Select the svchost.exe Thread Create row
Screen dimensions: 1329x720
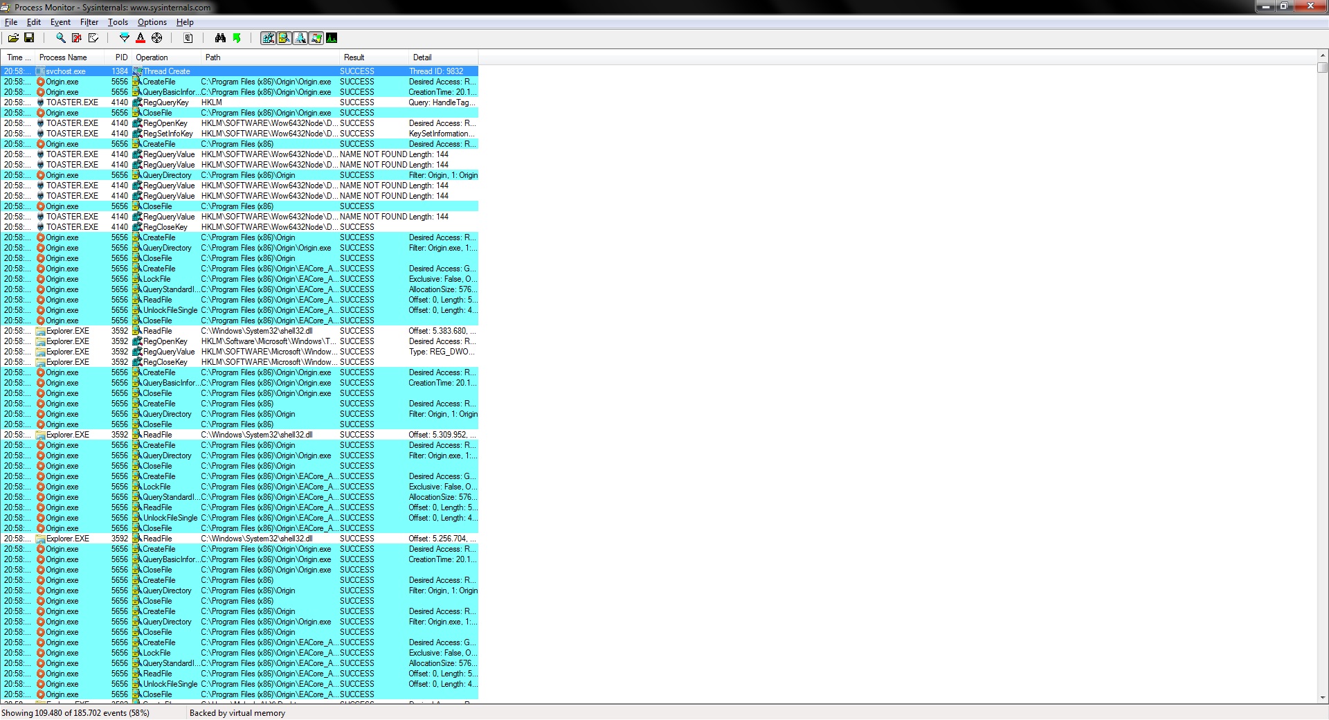pos(239,71)
